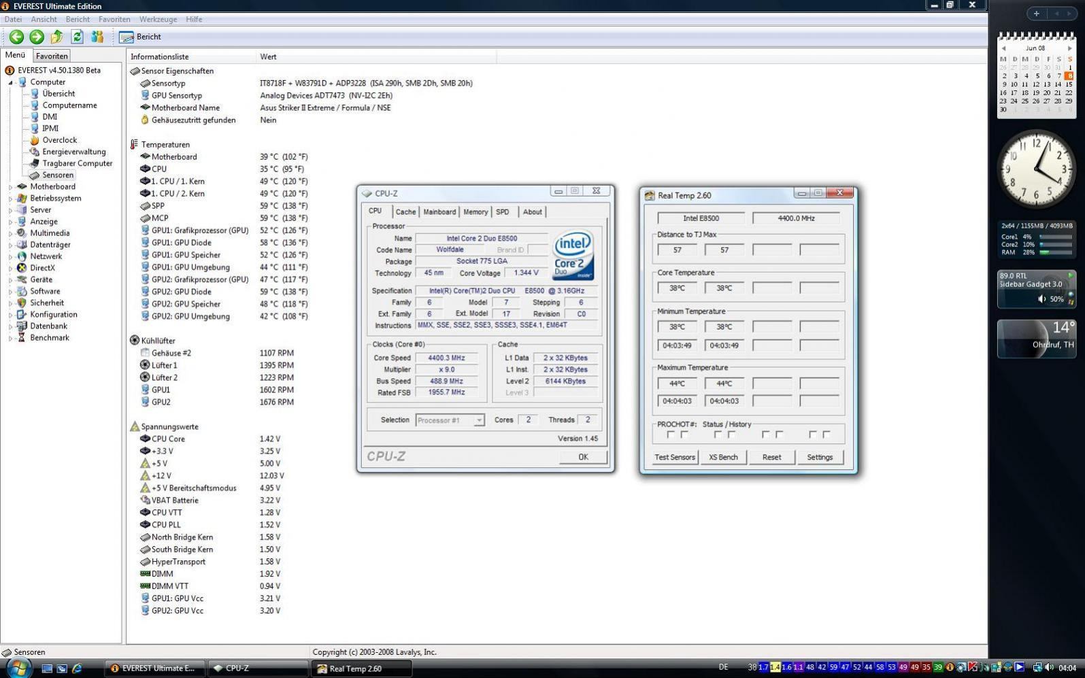
Task: Switch to the Memory tab in CPU-Z
Action: pyautogui.click(x=475, y=212)
